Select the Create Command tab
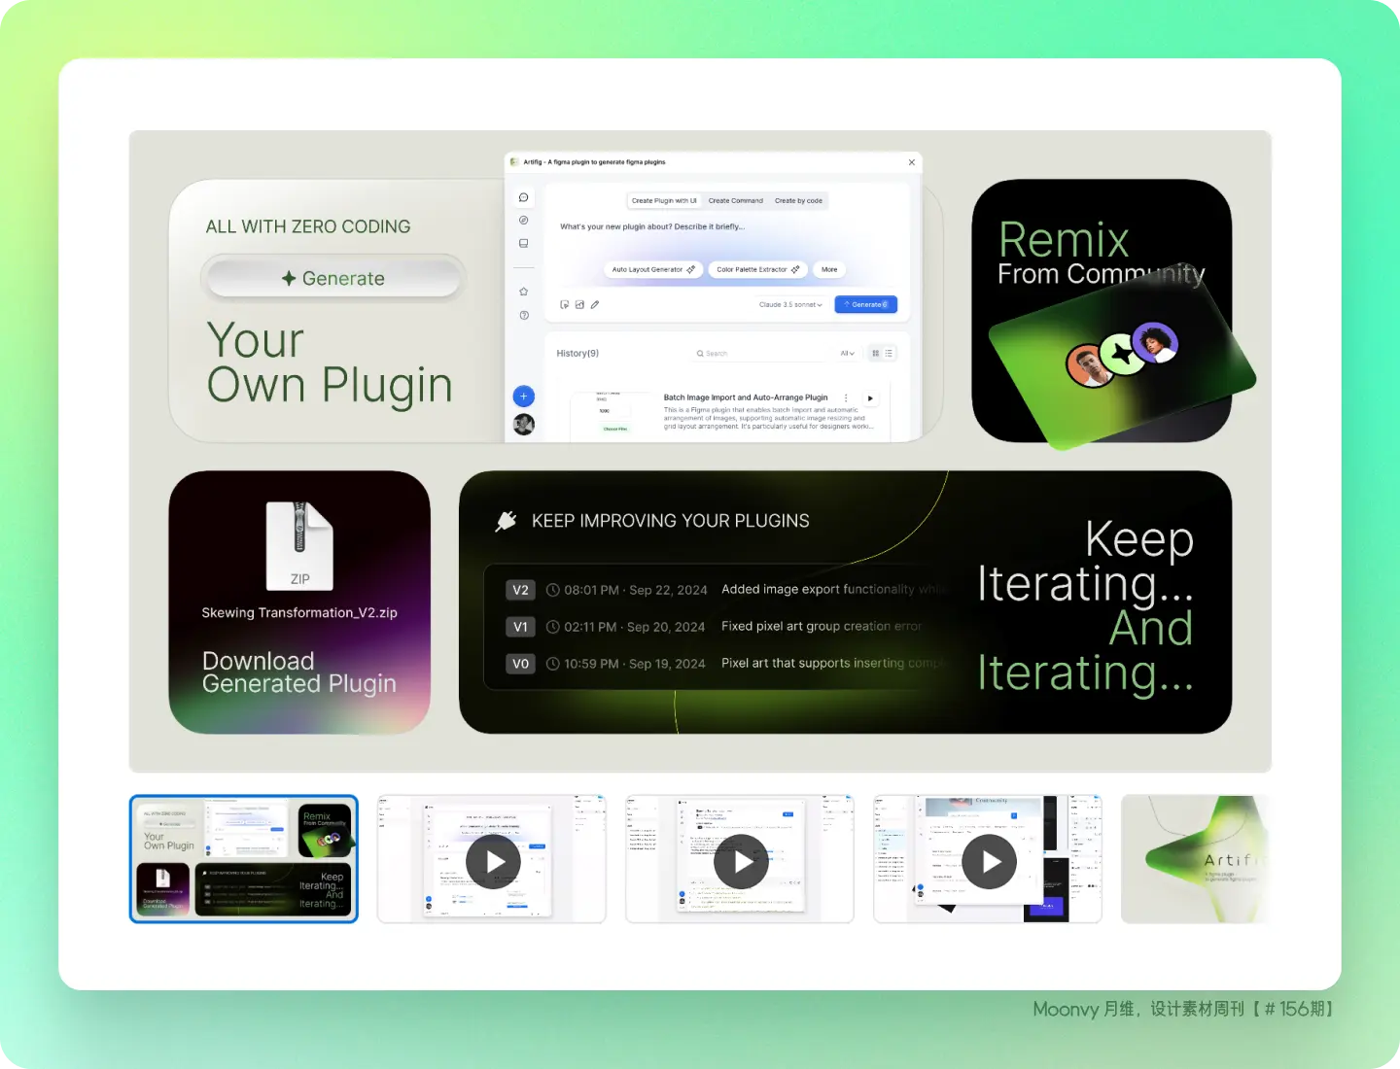The height and width of the screenshot is (1069, 1400). click(735, 201)
